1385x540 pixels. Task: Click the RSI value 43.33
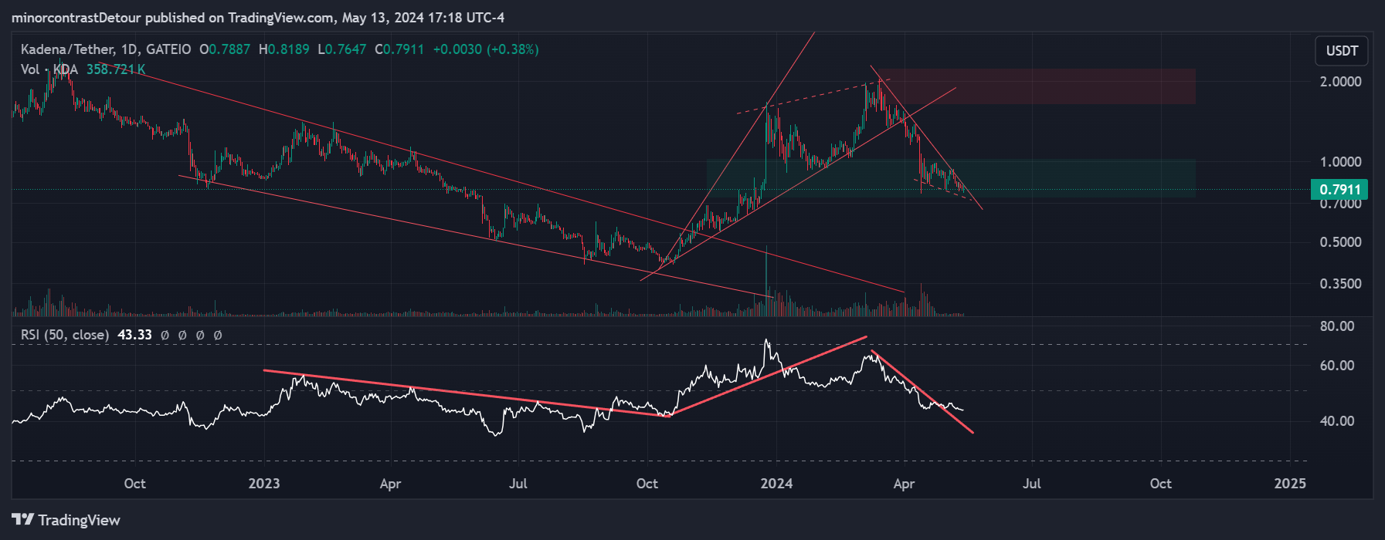click(134, 335)
